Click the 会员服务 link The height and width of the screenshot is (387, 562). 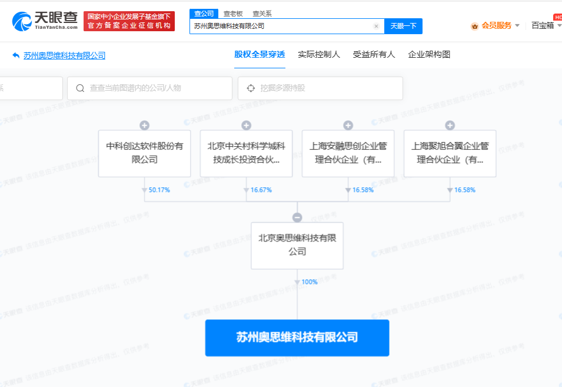497,25
